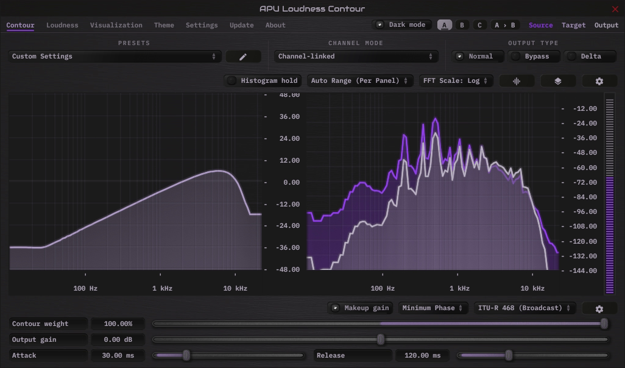625x368 pixels.
Task: Show the Output signal view
Action: coord(606,25)
